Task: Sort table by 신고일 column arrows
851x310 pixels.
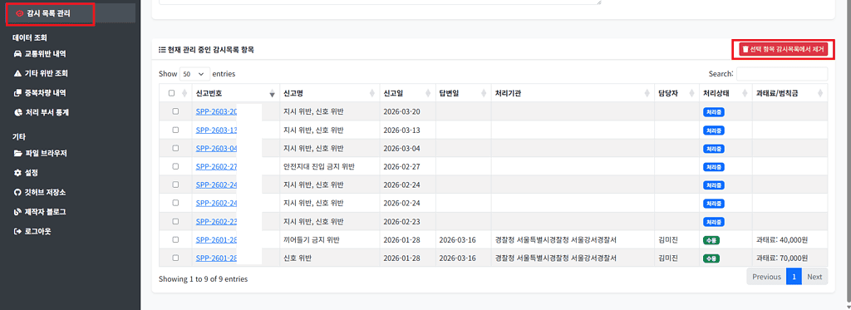Action: [427, 93]
